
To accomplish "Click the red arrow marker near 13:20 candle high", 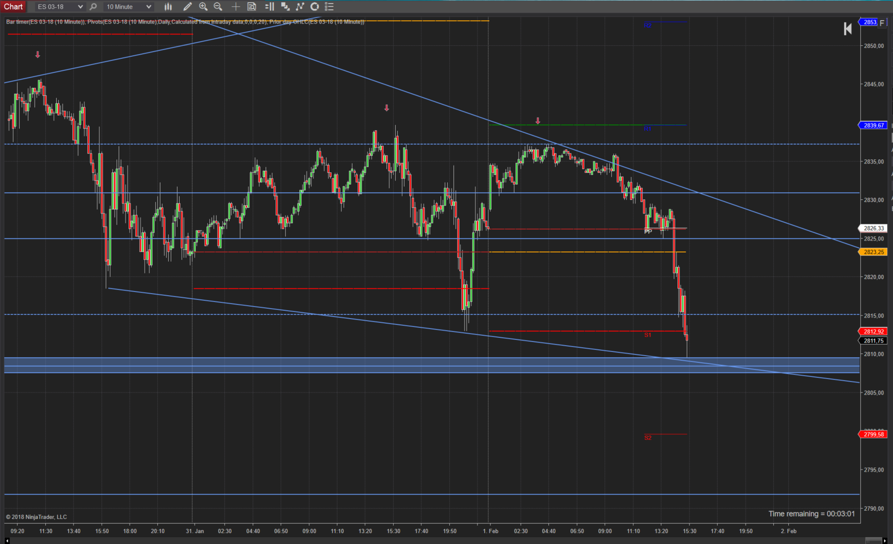I will coord(386,108).
